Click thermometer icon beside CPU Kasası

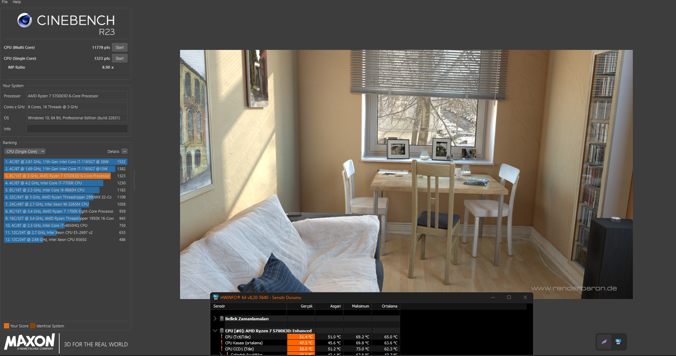pos(222,343)
